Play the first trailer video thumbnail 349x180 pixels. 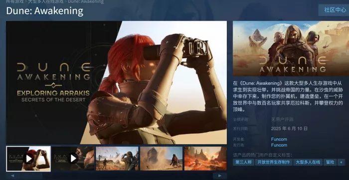pos(28,159)
